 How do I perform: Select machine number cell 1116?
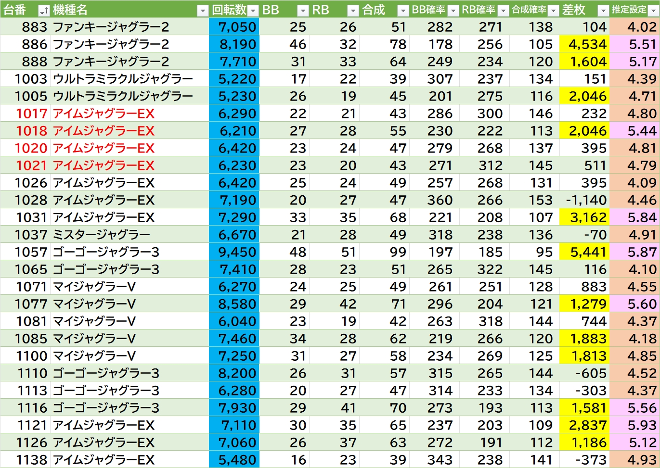26,408
